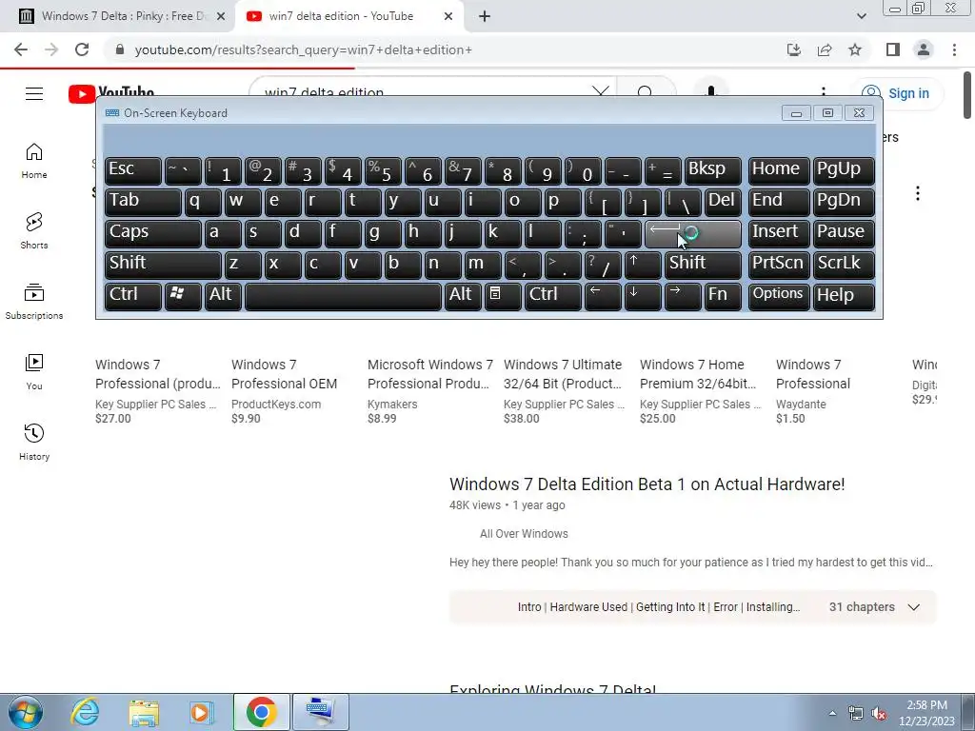Image resolution: width=975 pixels, height=731 pixels.
Task: Click the YouTube settings three-dot icon
Action: (x=824, y=91)
